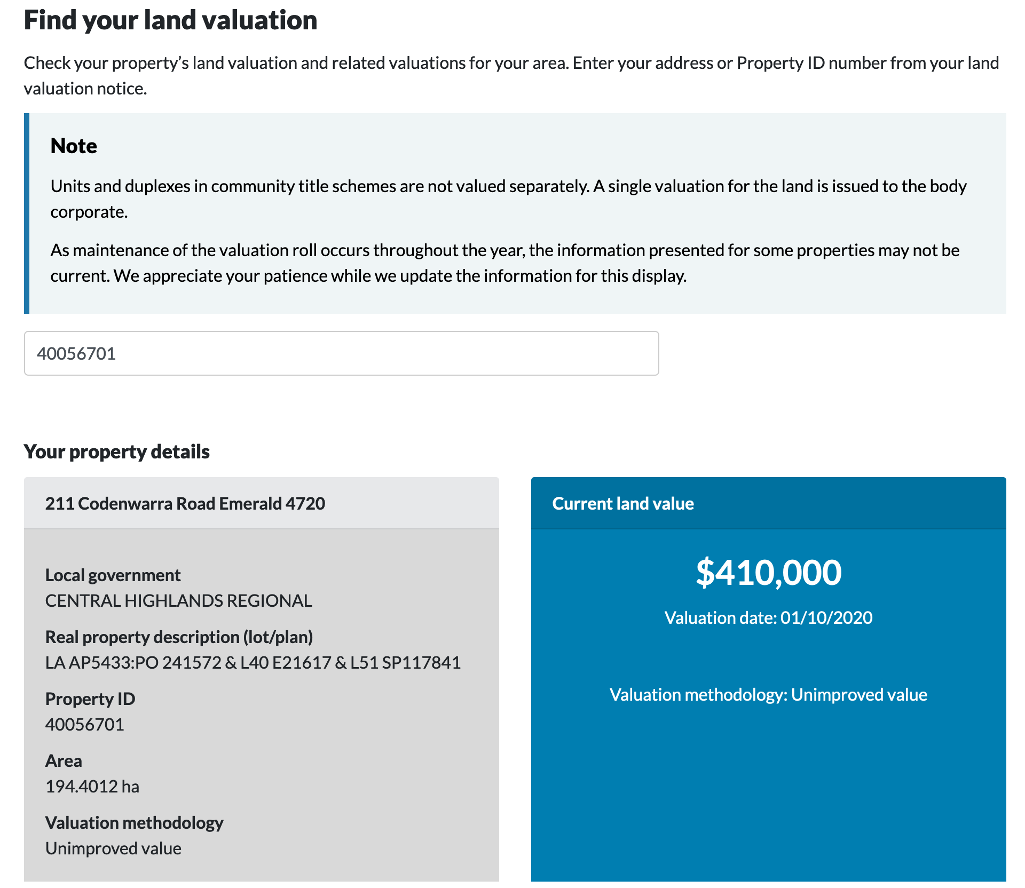The width and height of the screenshot is (1025, 888).
Task: Click the 'Your property details' section heading
Action: [x=116, y=451]
